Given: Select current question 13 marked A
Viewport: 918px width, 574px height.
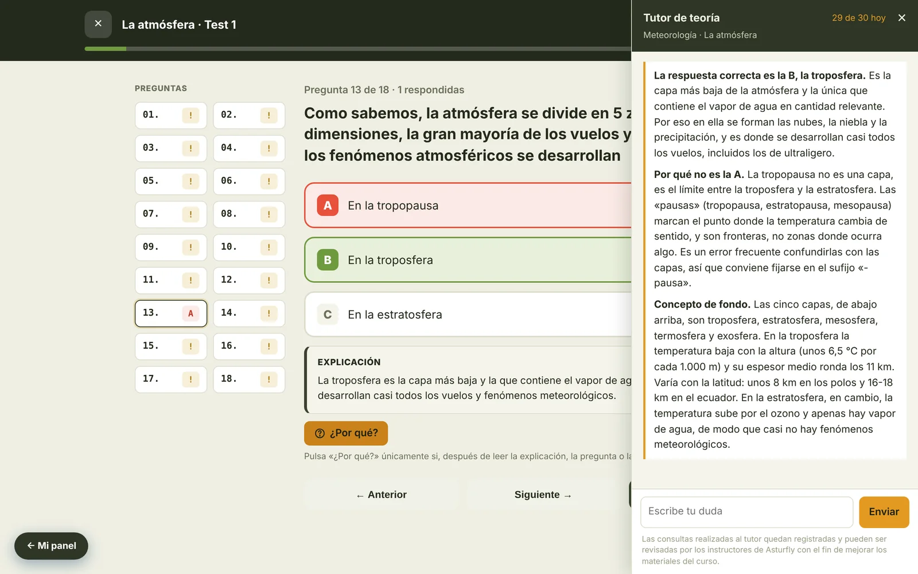Looking at the screenshot, I should click(171, 313).
